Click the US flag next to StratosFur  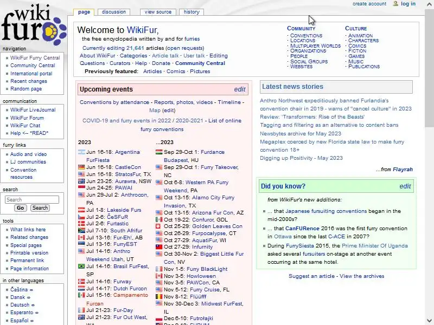81,174
